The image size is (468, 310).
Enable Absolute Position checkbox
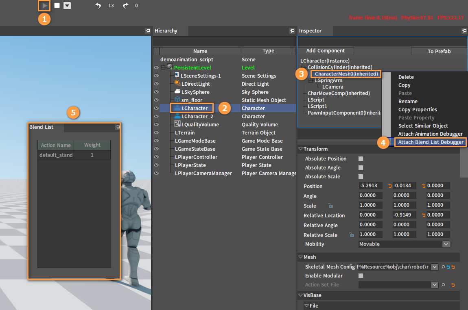[x=361, y=159]
